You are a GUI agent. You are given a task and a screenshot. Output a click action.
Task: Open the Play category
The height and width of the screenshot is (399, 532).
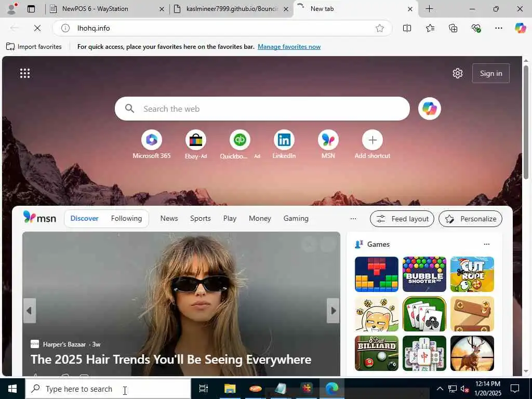coord(230,219)
